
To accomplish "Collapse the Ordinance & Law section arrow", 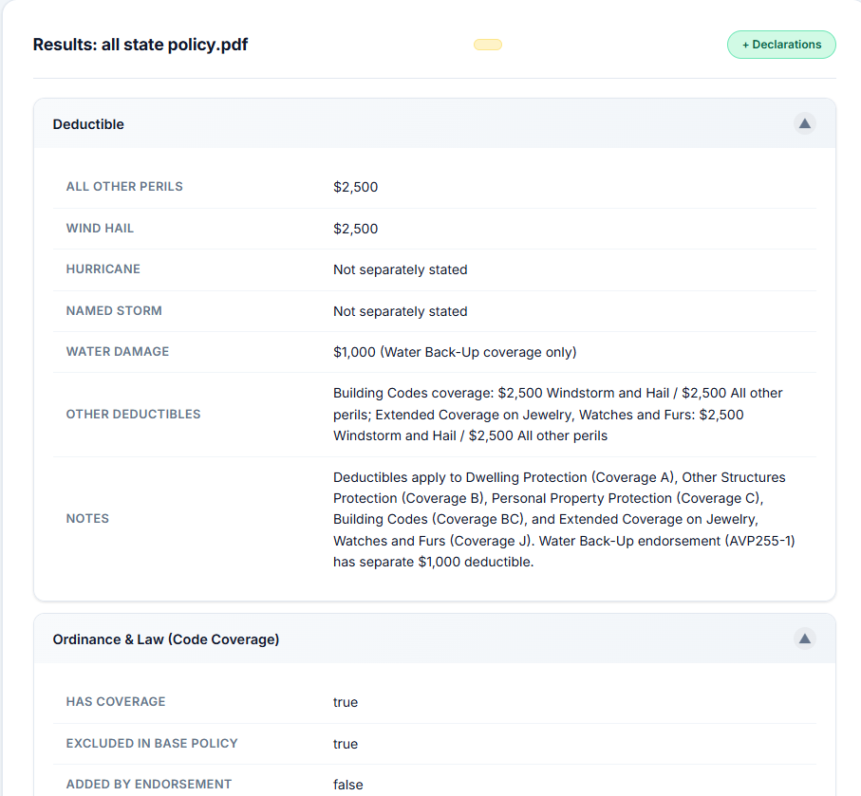I will click(x=804, y=639).
